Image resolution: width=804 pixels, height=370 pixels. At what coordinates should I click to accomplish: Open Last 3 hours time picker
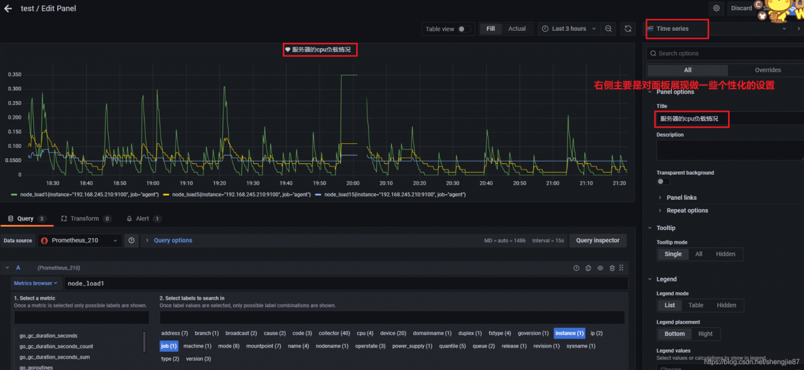click(x=568, y=29)
